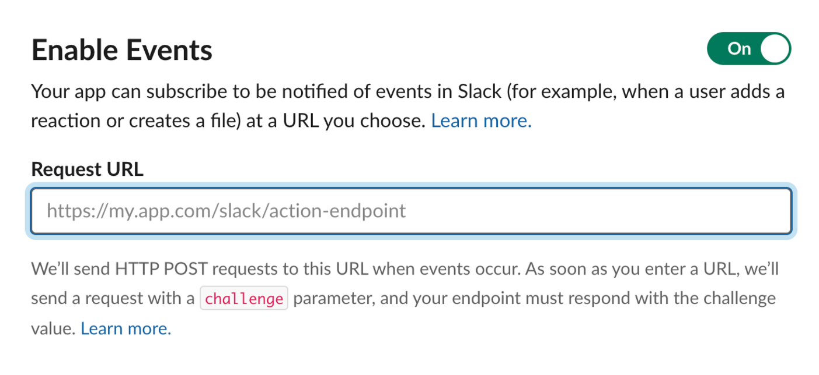Click the word "Slack" in the description

480,91
